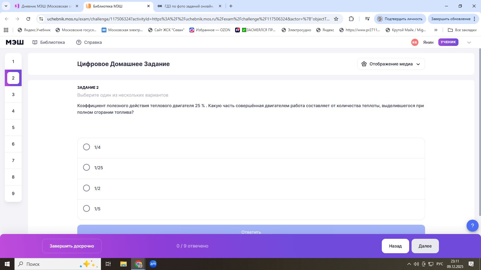Go to question 5 in sidebar
This screenshot has width=481, height=270.
click(x=13, y=127)
